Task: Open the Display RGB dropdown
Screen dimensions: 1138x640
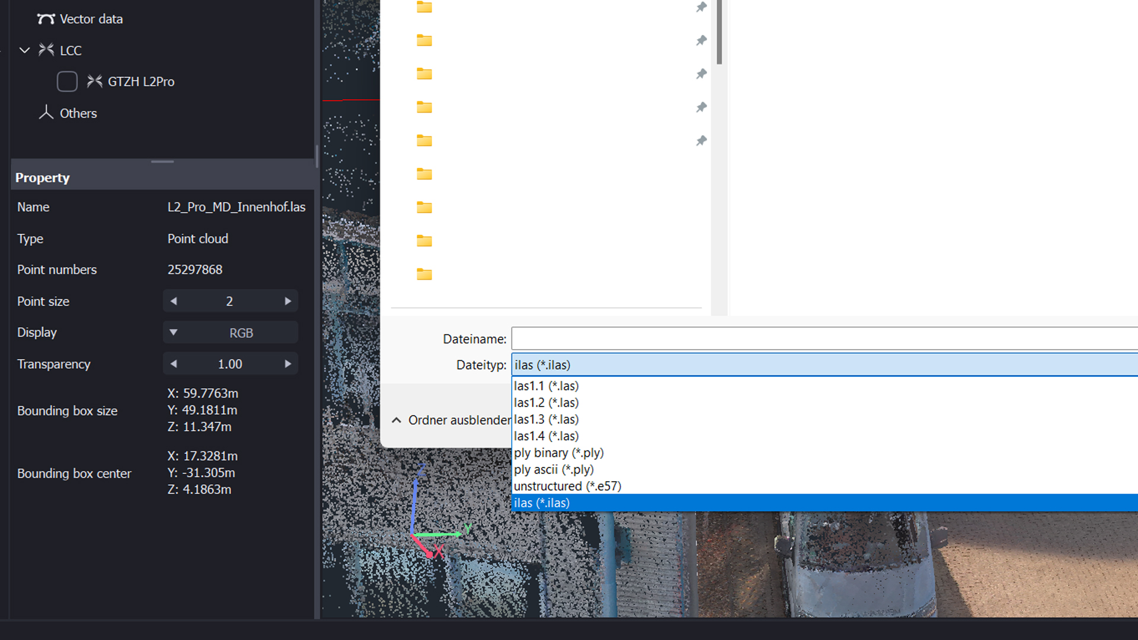Action: pyautogui.click(x=231, y=333)
